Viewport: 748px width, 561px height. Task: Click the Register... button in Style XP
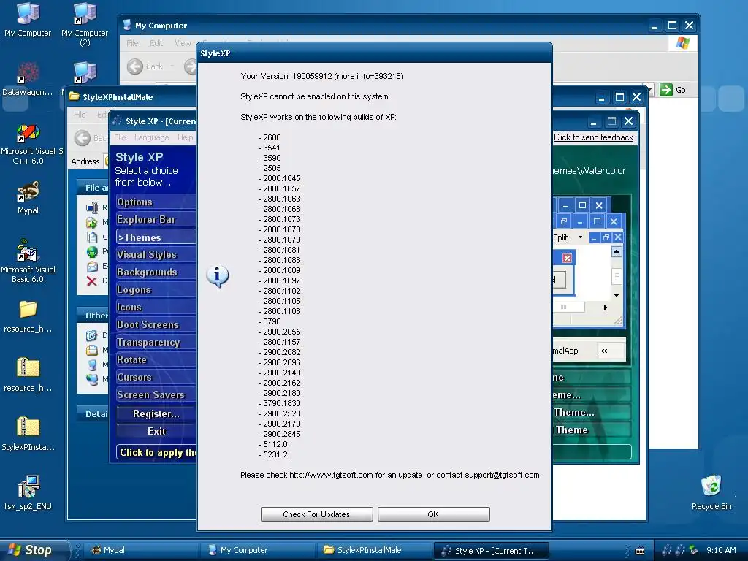pos(156,413)
